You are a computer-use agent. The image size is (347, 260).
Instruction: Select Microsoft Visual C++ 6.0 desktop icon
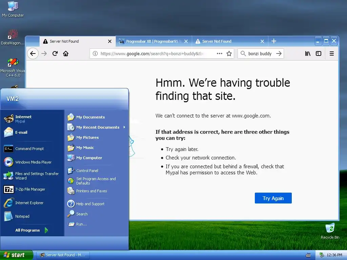pyautogui.click(x=13, y=67)
